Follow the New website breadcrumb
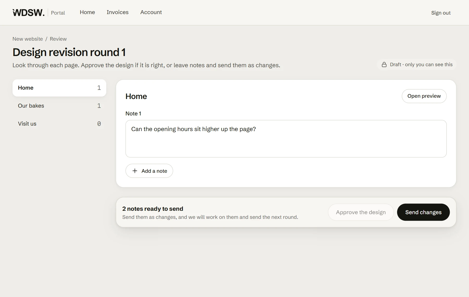This screenshot has width=469, height=297. tap(28, 39)
